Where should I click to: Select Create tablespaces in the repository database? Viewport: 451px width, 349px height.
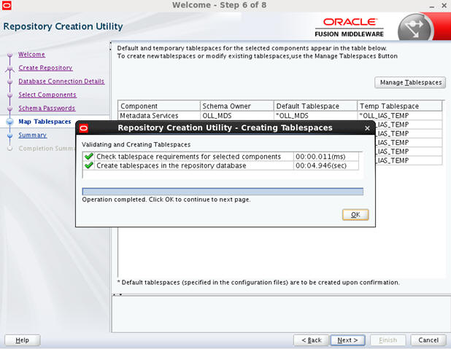[x=171, y=165]
